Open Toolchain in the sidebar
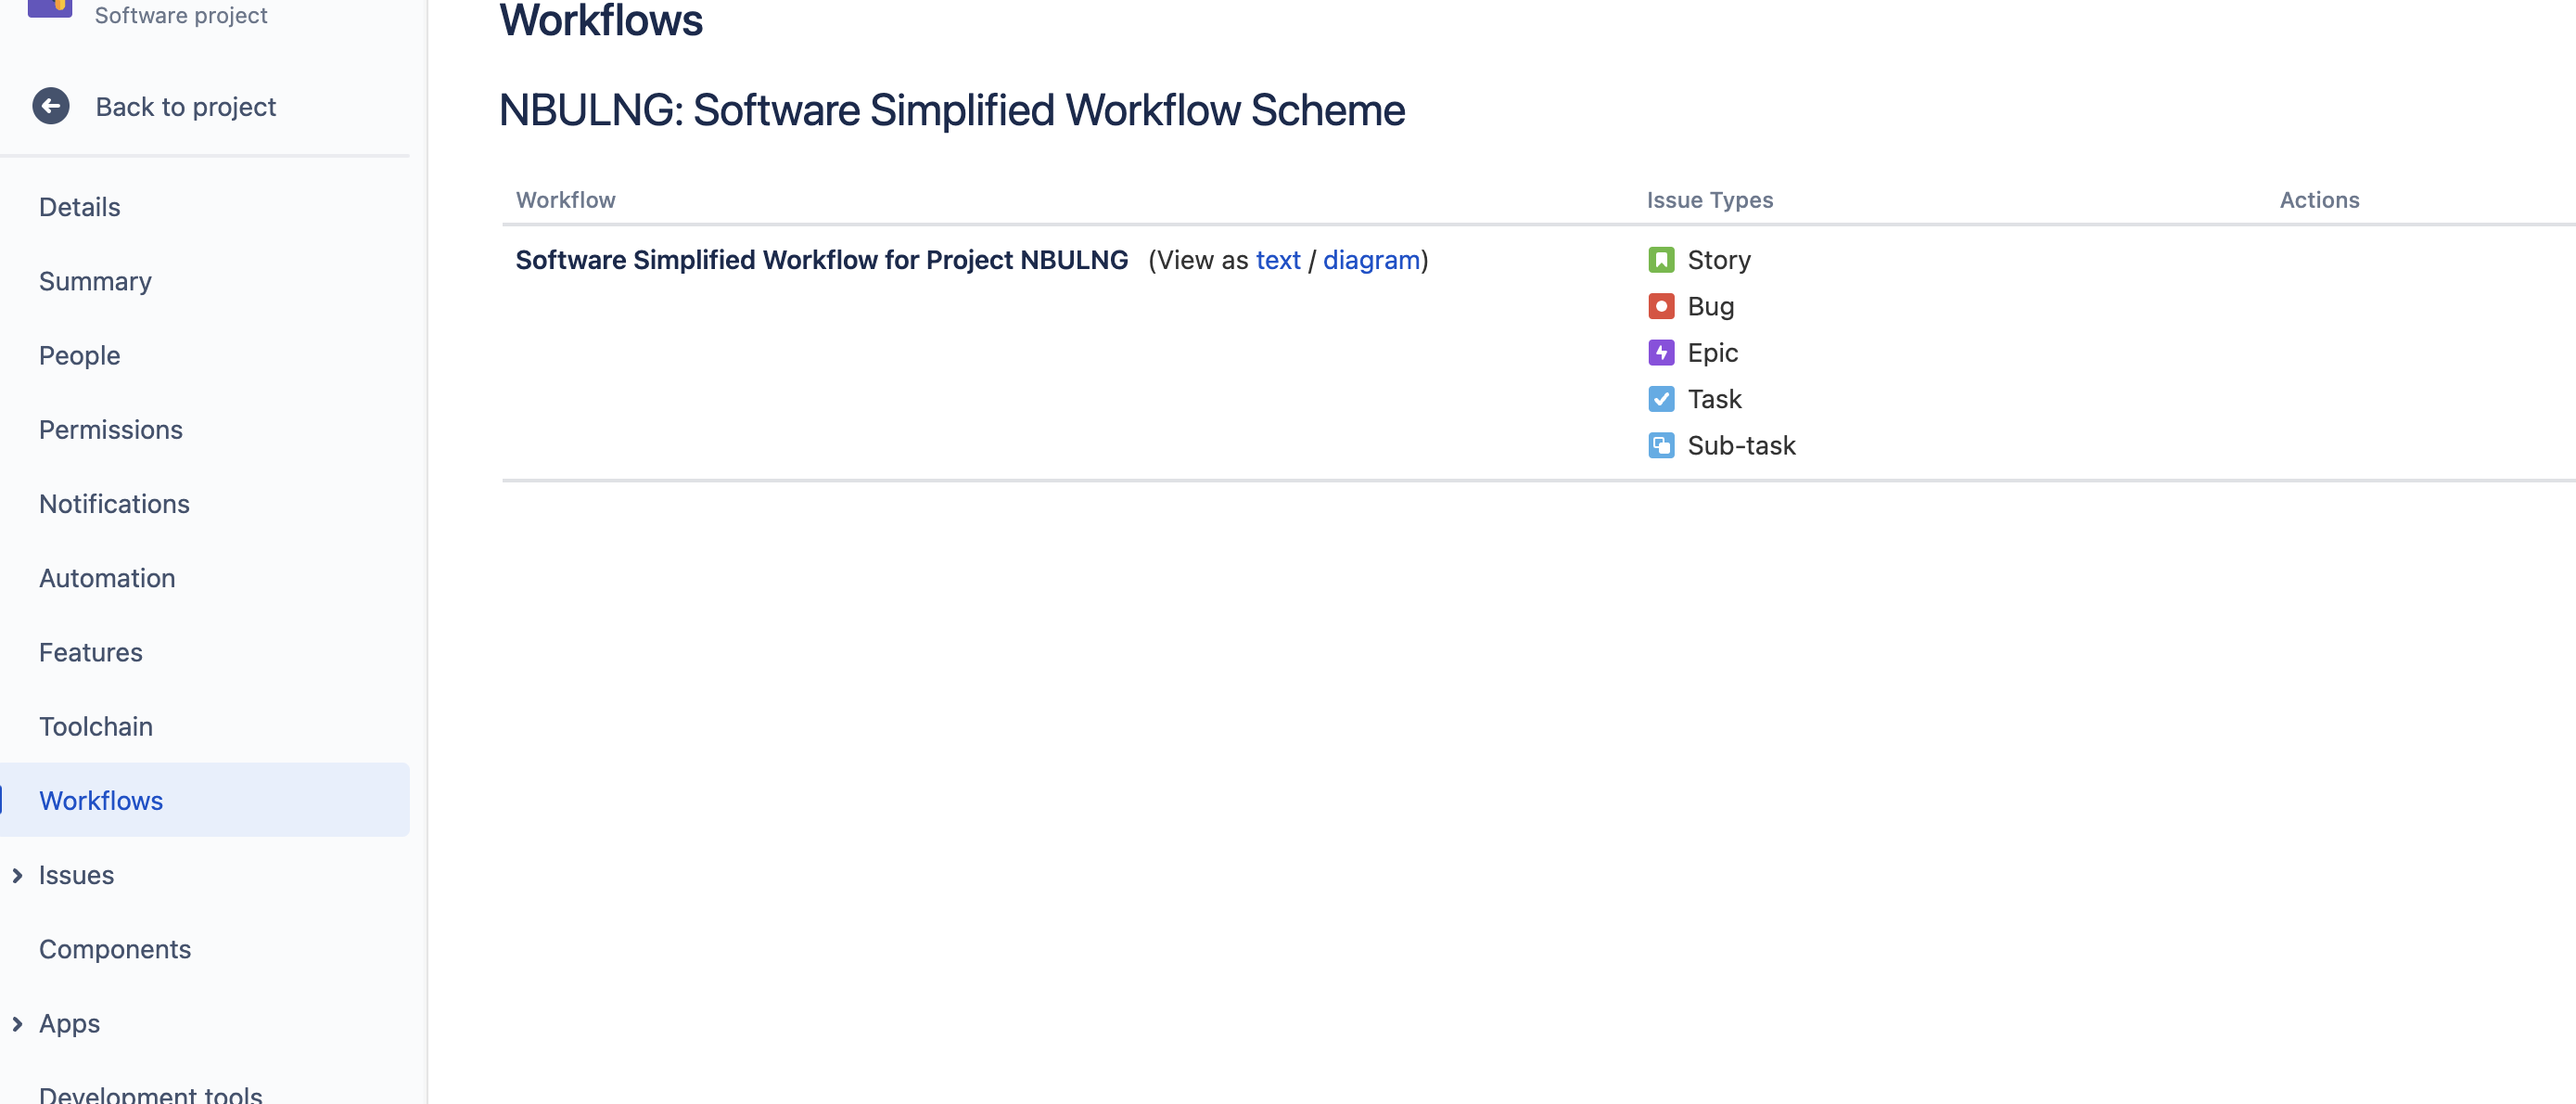The image size is (2576, 1104). pos(204,726)
